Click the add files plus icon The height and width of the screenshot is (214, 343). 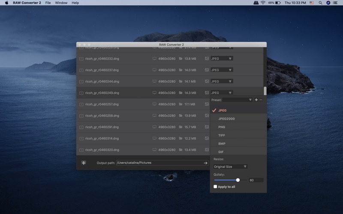(84, 163)
